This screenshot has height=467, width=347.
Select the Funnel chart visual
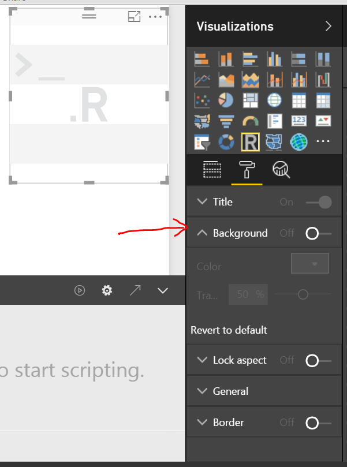(226, 121)
